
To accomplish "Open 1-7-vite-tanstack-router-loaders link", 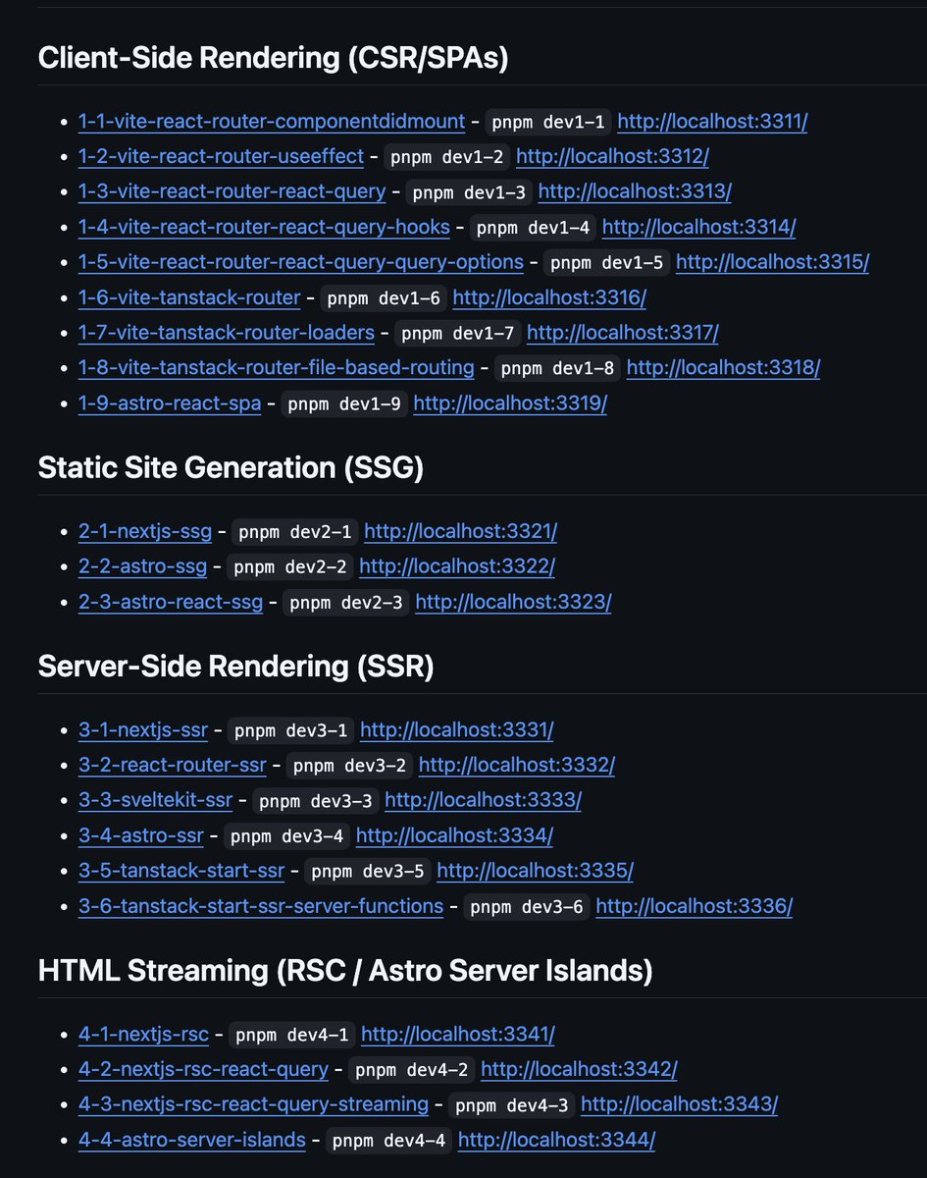I will point(227,334).
